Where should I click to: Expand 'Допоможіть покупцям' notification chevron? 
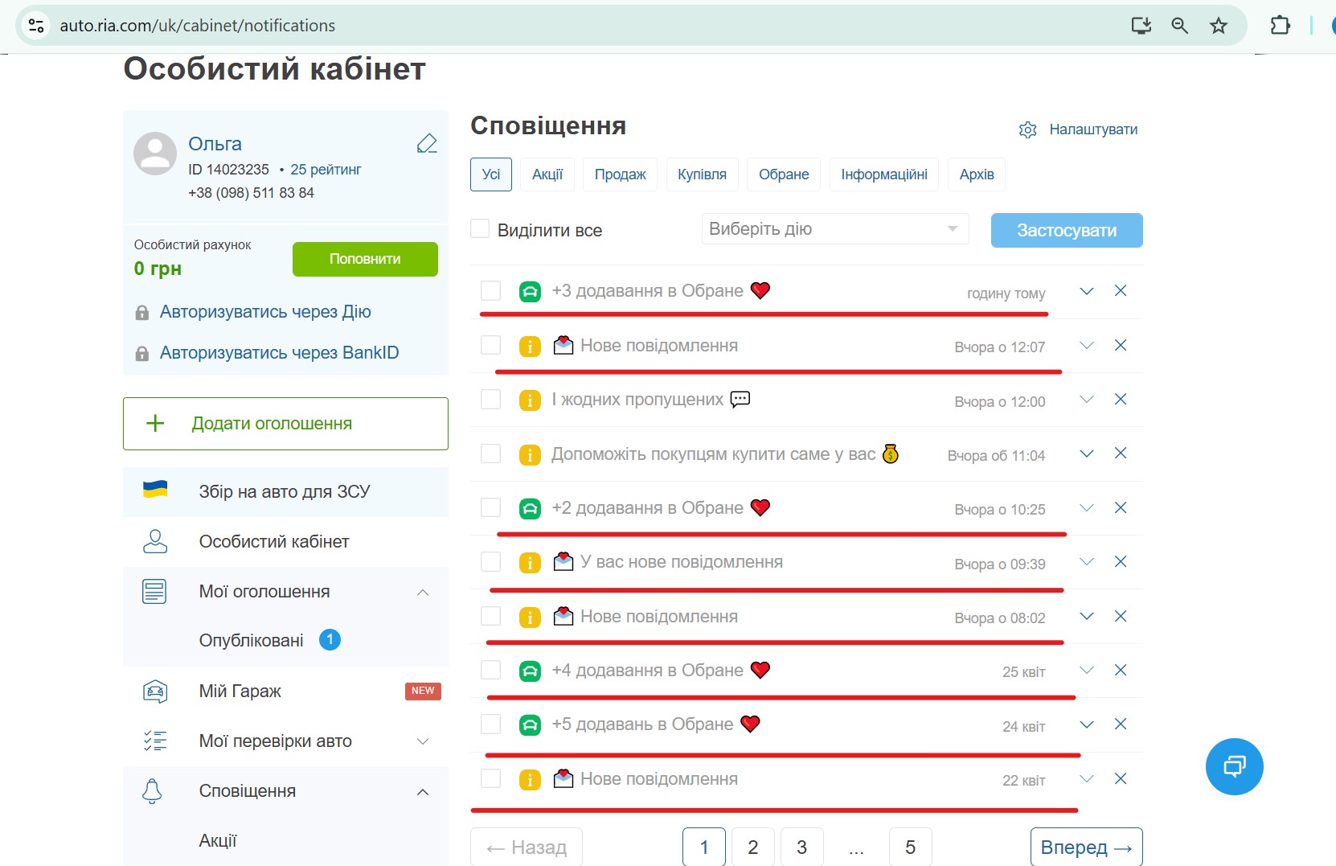coord(1087,454)
